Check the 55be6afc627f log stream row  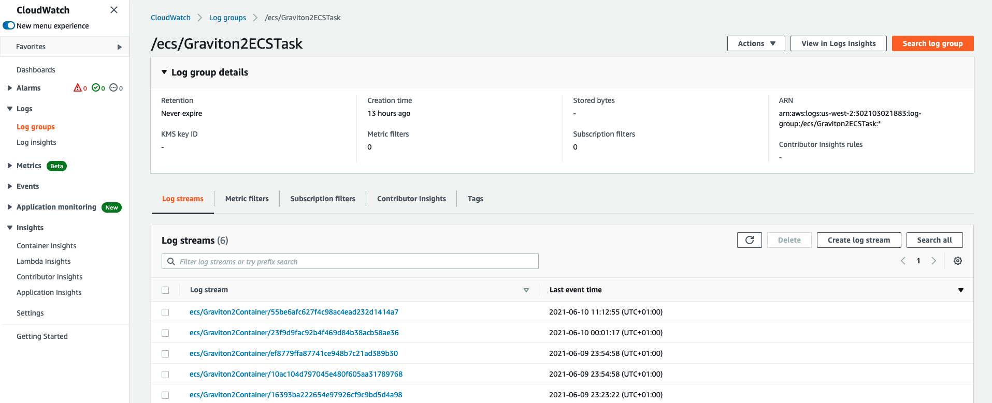tap(165, 312)
